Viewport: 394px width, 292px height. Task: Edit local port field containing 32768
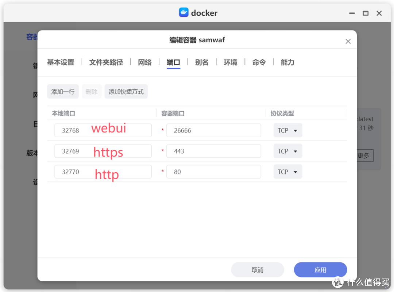103,130
